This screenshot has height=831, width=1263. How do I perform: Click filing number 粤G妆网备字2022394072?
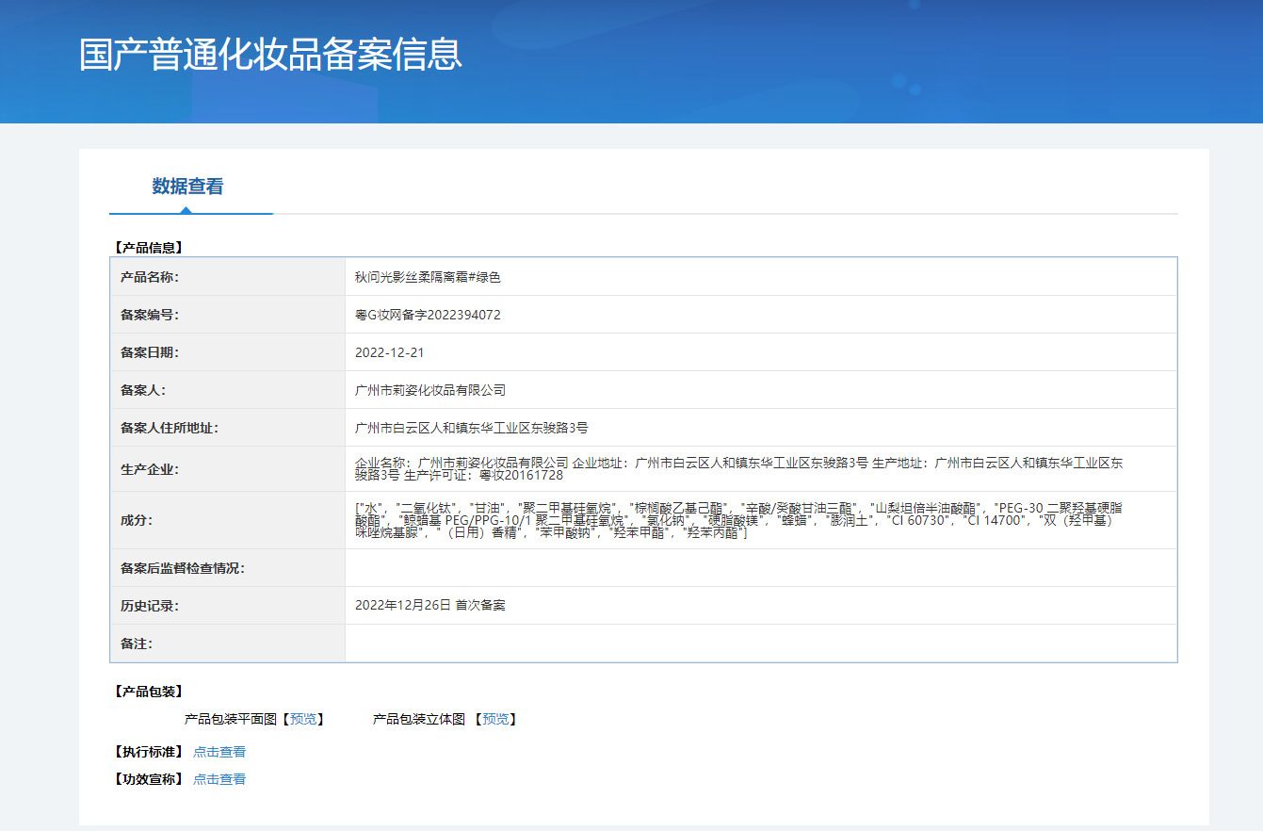point(428,315)
